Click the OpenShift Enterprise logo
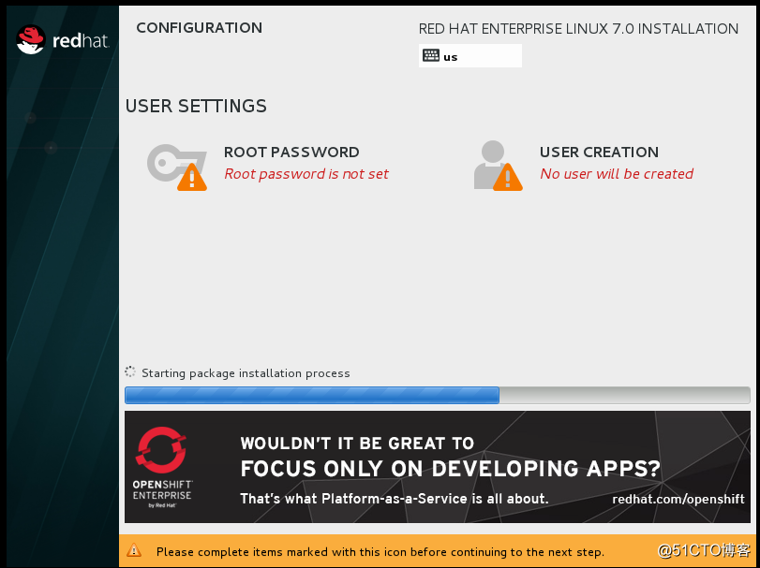Image resolution: width=760 pixels, height=568 pixels. point(162,466)
